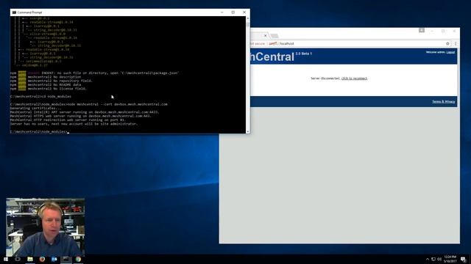Close the active Chrome tab

tap(265, 36)
